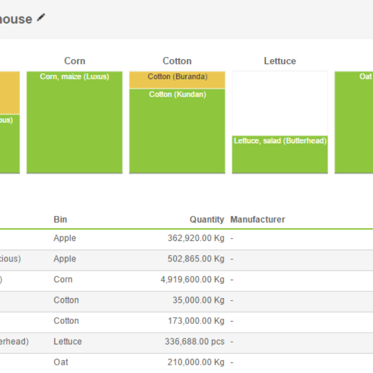Viewport: 373px width, 373px height.
Task: Click the 173,000.00 Kg quantity cell
Action: coord(196,321)
